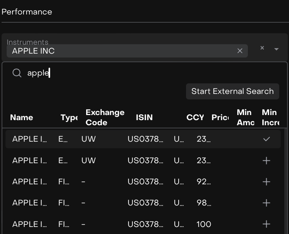Focus the search field containing "apple"

tap(117, 73)
